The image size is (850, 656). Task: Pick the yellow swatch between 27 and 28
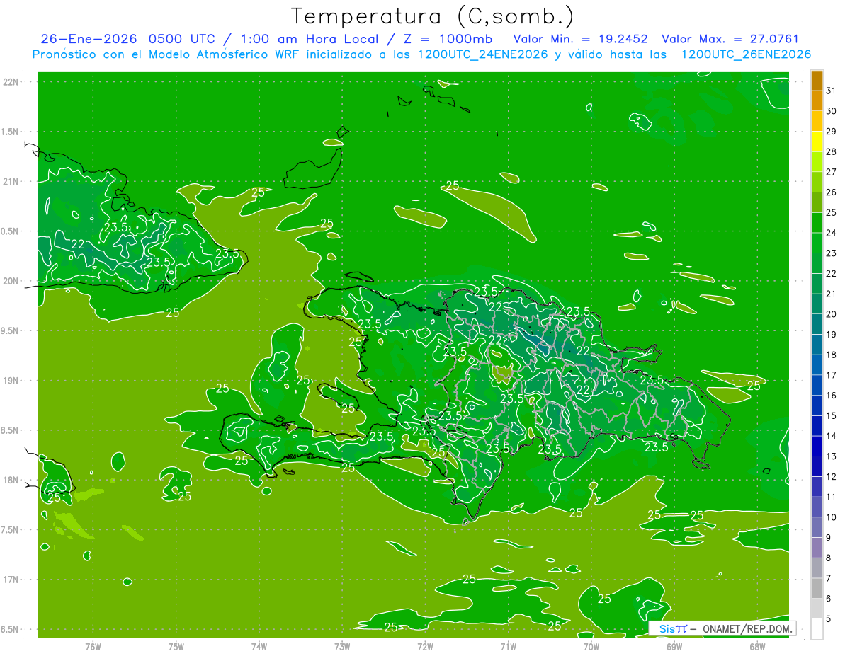(x=817, y=161)
